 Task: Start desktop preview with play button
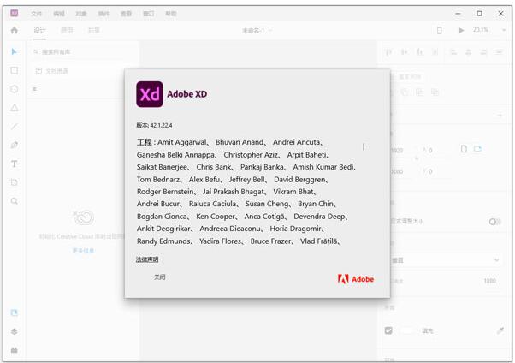click(x=461, y=30)
